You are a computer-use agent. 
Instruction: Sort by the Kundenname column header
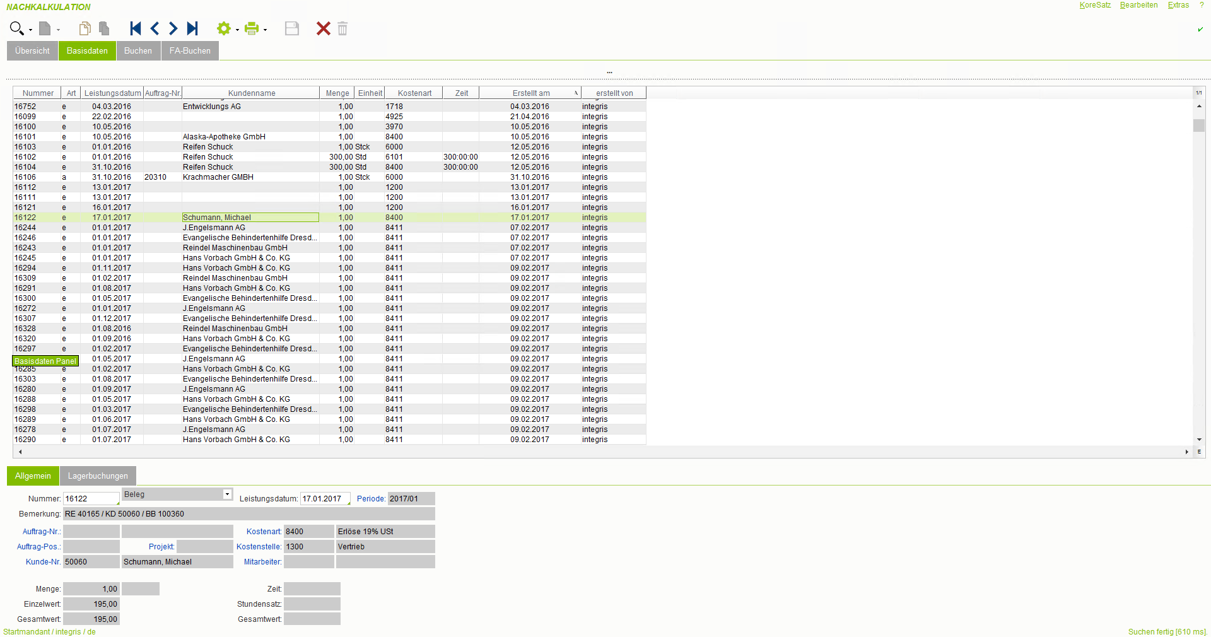pos(252,93)
